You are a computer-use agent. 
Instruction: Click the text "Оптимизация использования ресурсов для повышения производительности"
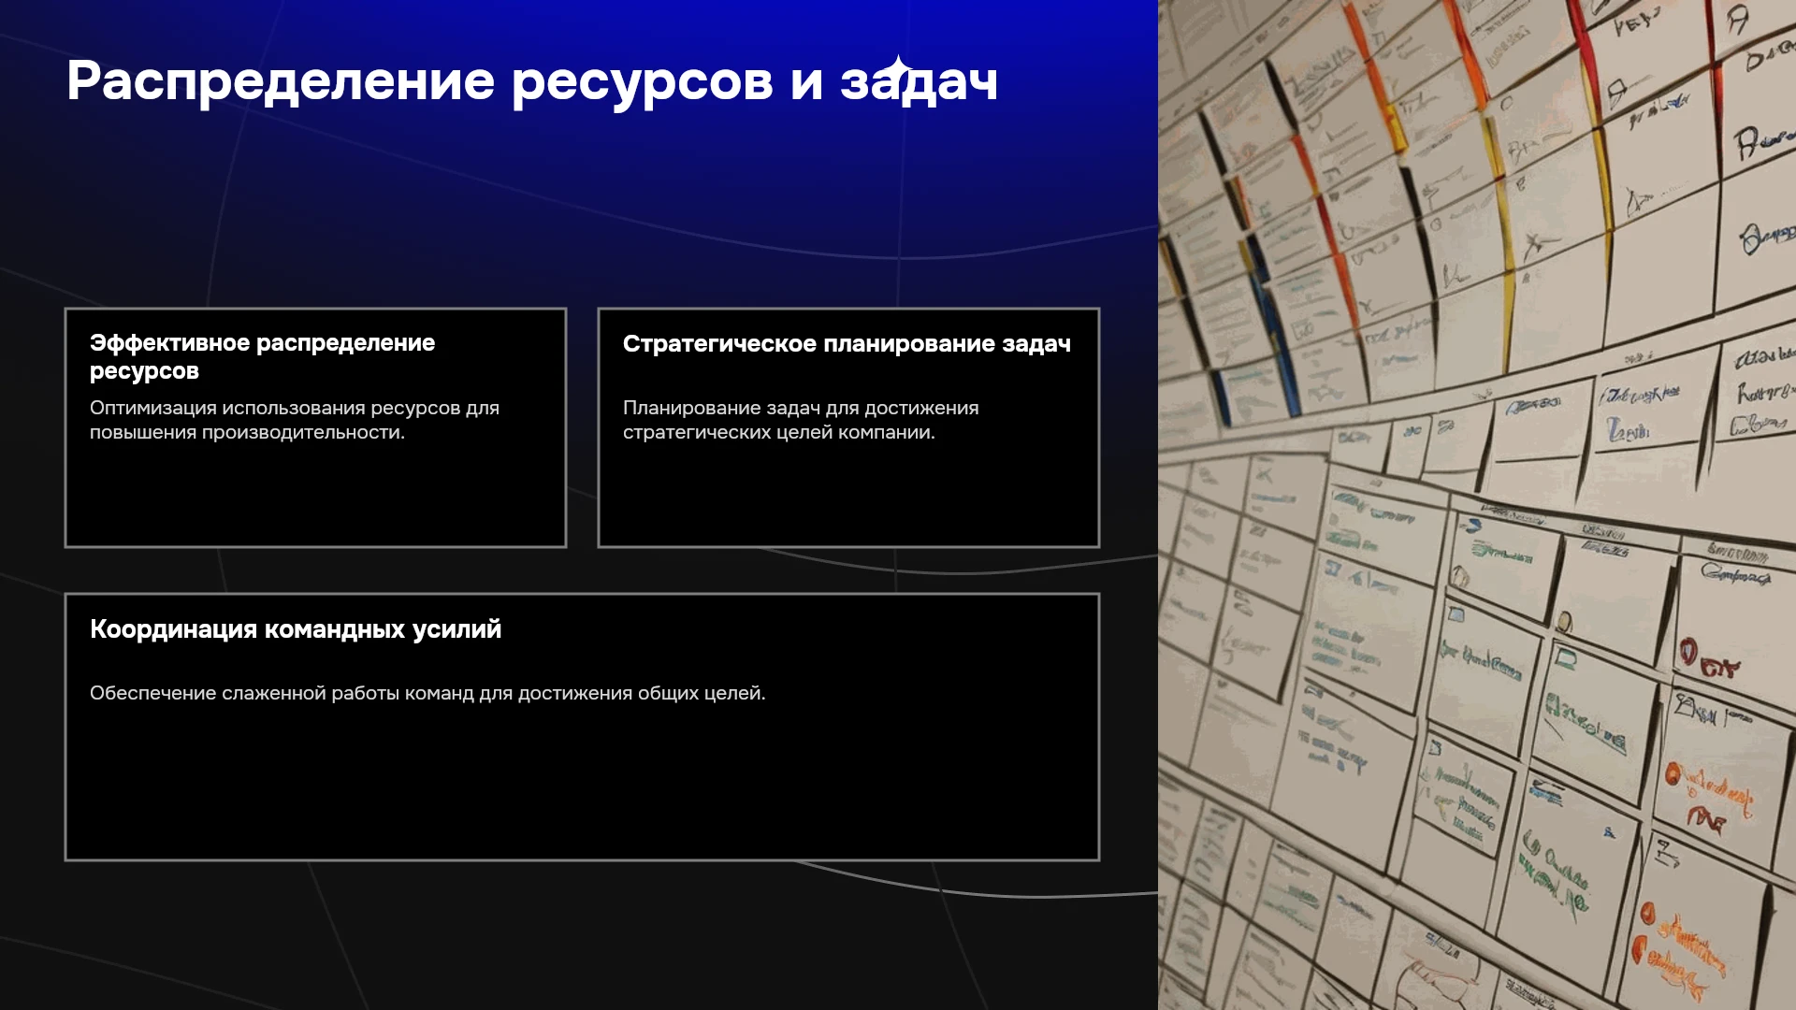click(x=295, y=420)
